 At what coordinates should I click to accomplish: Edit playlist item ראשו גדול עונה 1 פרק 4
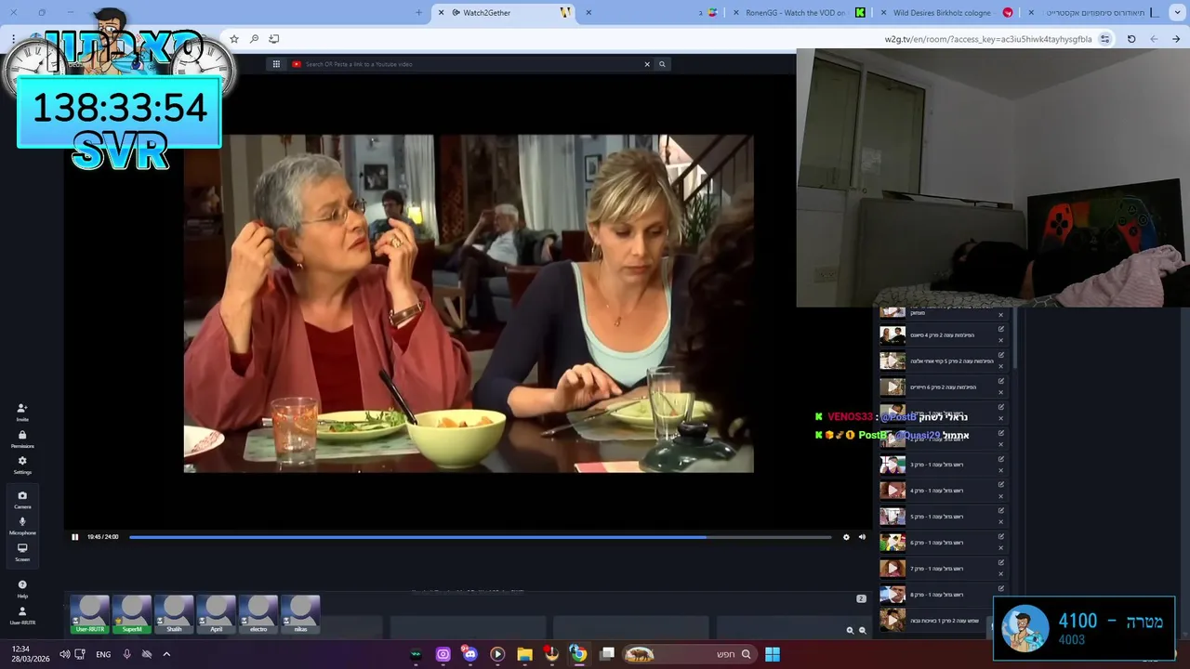point(1001,484)
